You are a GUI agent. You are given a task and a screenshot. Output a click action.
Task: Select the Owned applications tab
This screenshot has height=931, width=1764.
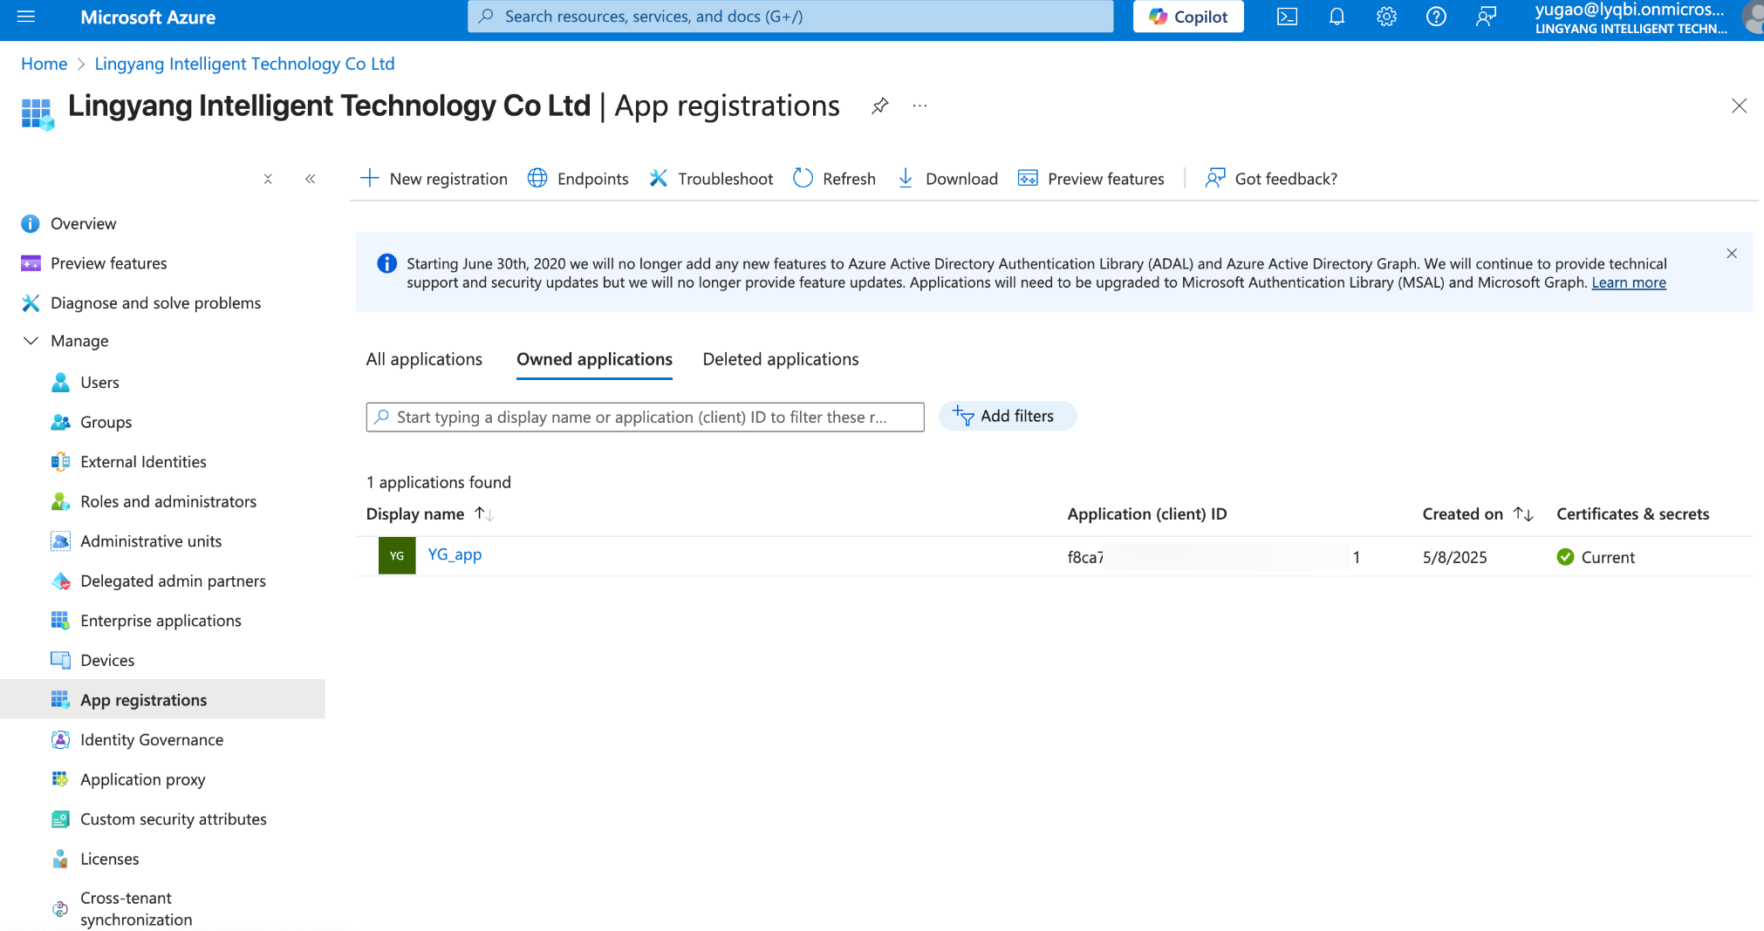(x=594, y=359)
